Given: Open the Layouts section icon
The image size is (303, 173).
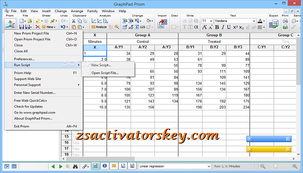Looking at the screenshot, I should (x=132, y=166).
